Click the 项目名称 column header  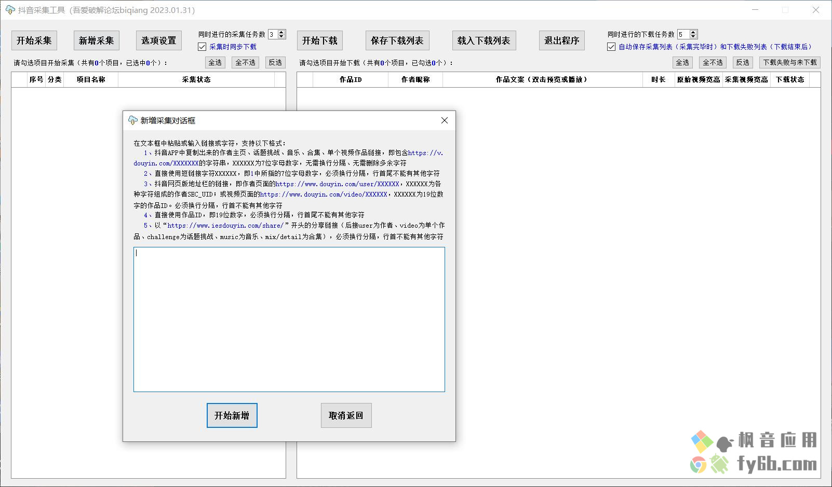91,79
